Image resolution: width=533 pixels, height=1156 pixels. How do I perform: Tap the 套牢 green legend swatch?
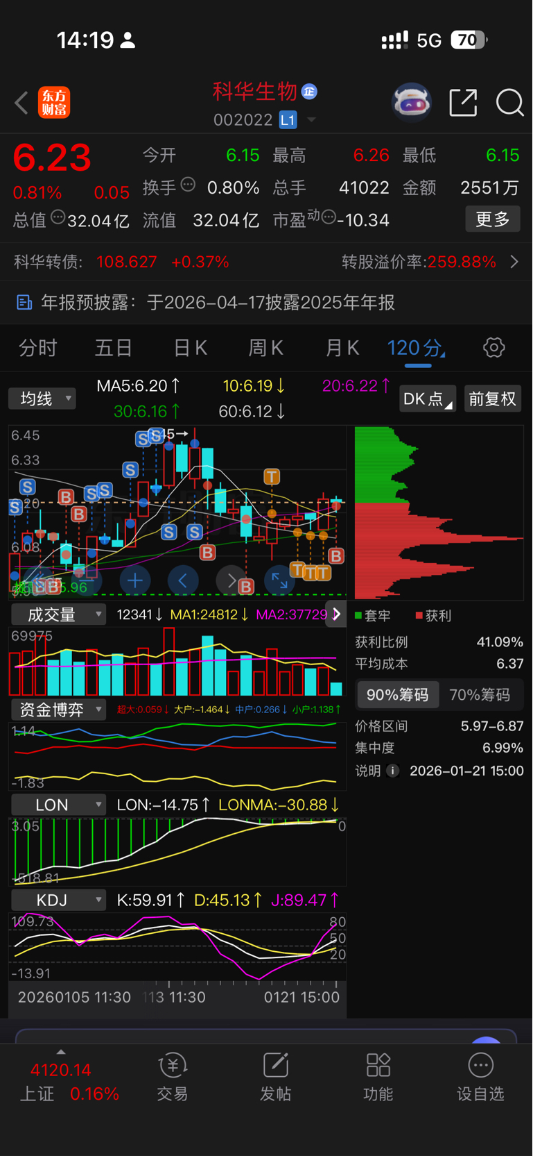point(358,615)
